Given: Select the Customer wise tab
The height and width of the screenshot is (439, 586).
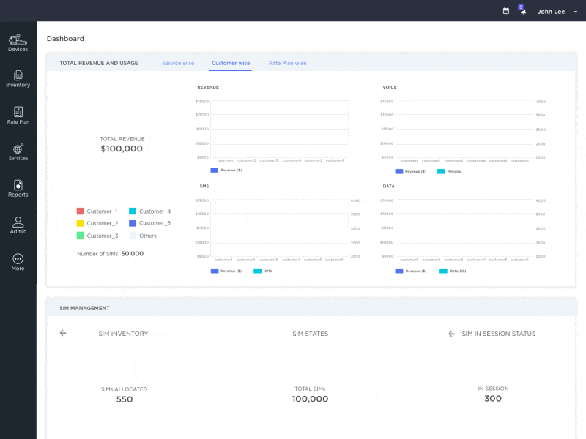Looking at the screenshot, I should (x=231, y=63).
